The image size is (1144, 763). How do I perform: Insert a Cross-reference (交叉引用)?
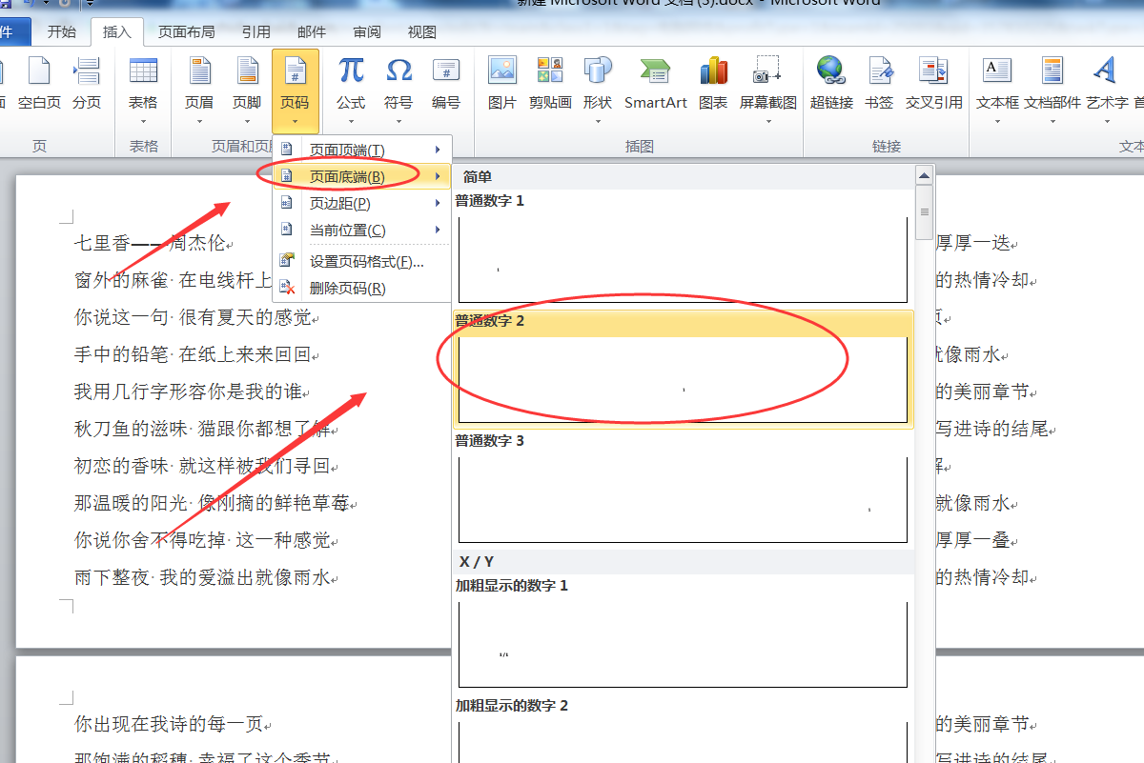click(x=933, y=83)
